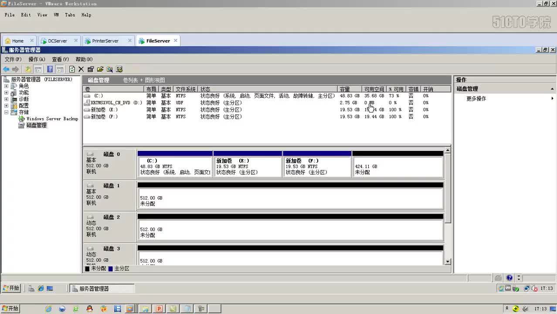Screen dimensions: 557x314
Task: Close the FileServer tab
Action: click(176, 41)
